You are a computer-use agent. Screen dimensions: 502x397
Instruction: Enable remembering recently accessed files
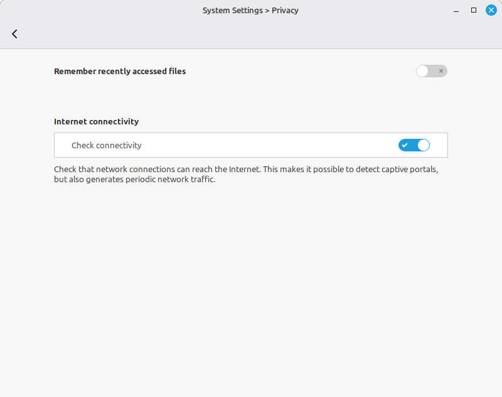(431, 71)
